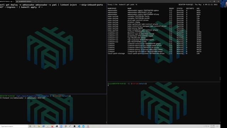Click the shell prompt line in bottom-right pane
This screenshot has width=227, height=128.
pos(127,84)
